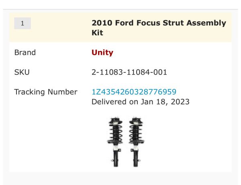The height and width of the screenshot is (185, 241).
Task: Click the top mount of the left strut
Action: tap(115, 120)
